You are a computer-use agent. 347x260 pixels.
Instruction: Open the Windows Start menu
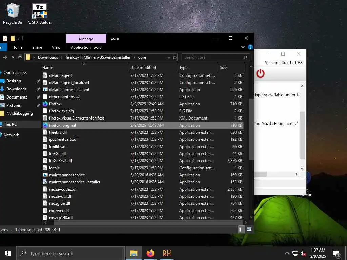tap(8, 253)
